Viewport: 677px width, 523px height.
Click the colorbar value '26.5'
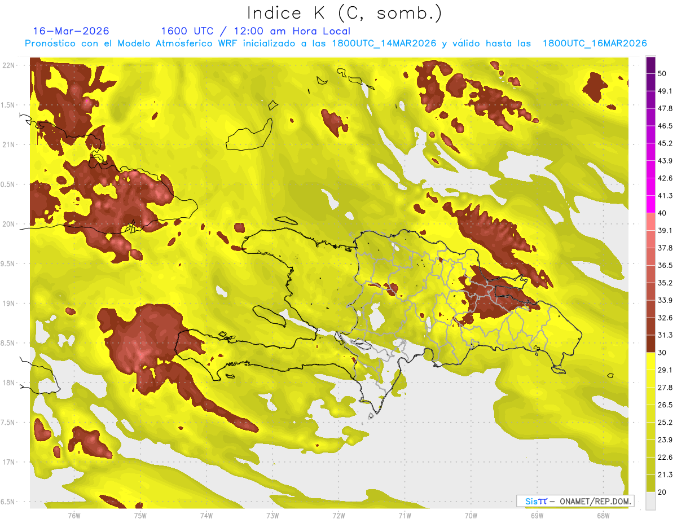pyautogui.click(x=665, y=405)
